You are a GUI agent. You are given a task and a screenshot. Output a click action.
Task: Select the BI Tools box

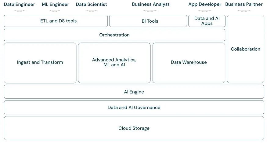coord(148,21)
